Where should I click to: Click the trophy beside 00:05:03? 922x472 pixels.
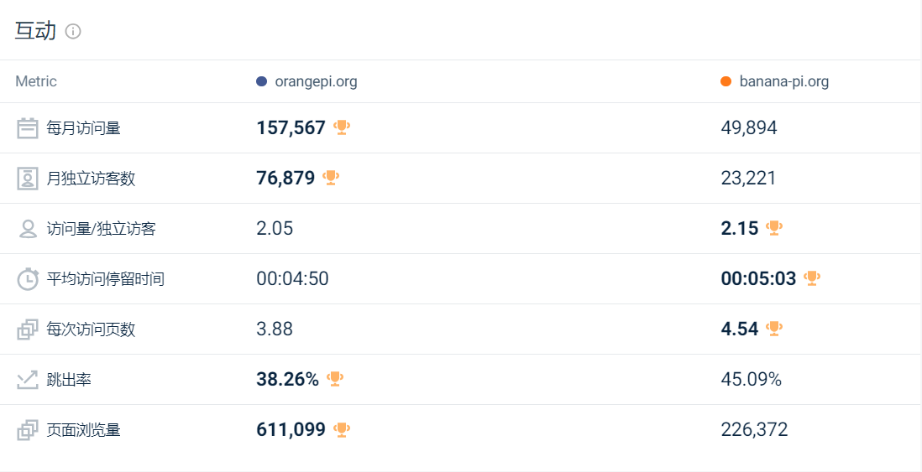pyautogui.click(x=811, y=278)
